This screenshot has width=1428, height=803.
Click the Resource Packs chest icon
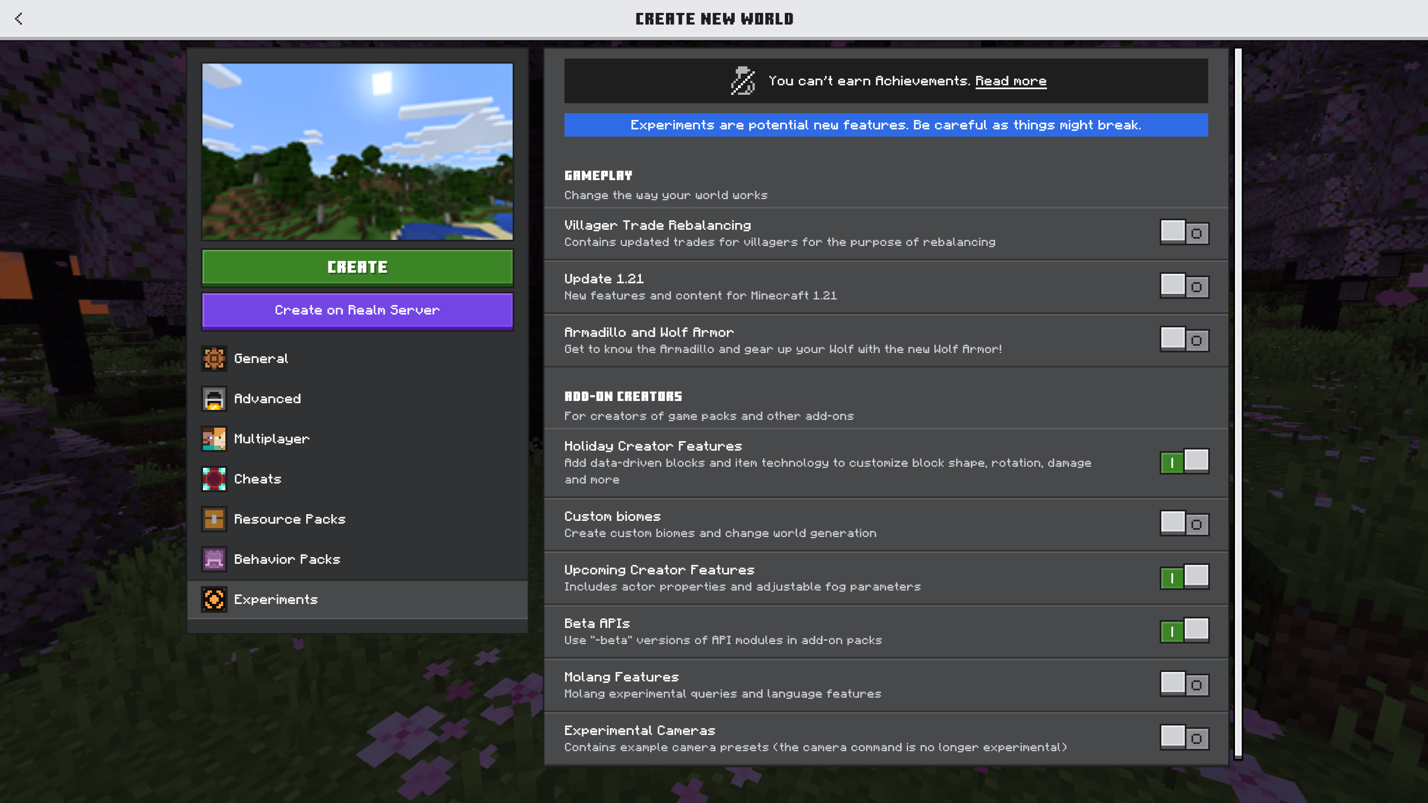pyautogui.click(x=214, y=519)
